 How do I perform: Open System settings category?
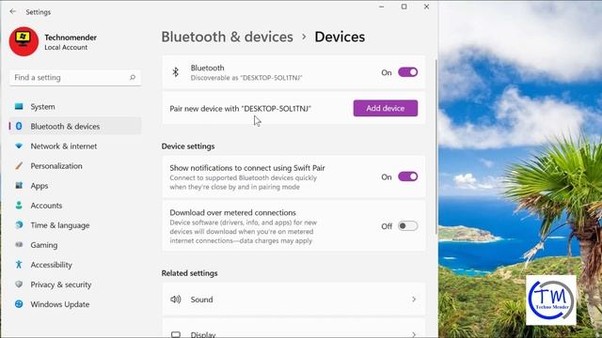75,106
